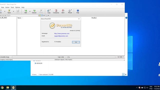Open the Options menu
Screen dimensions: 160x90
(x=18, y=7)
